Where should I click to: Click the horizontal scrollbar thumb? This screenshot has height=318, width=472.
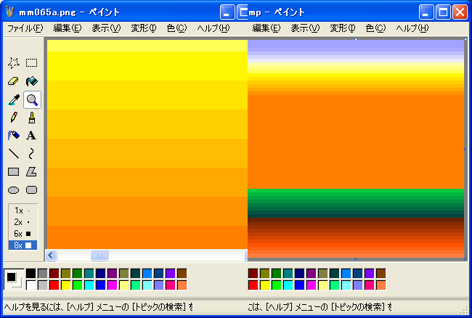(x=99, y=255)
